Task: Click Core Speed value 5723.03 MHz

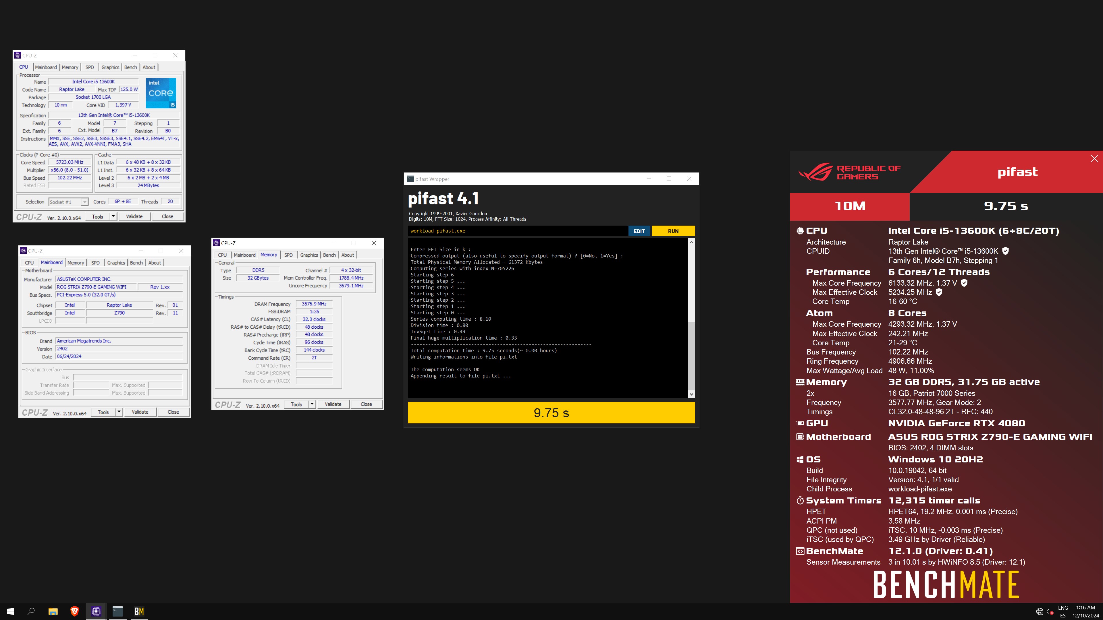Action: click(69, 162)
